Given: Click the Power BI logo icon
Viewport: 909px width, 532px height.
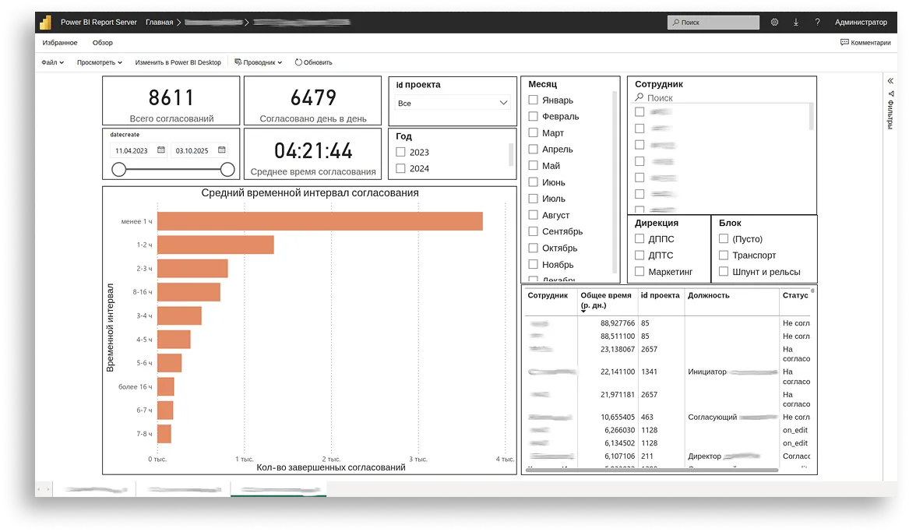Looking at the screenshot, I should 45,23.
